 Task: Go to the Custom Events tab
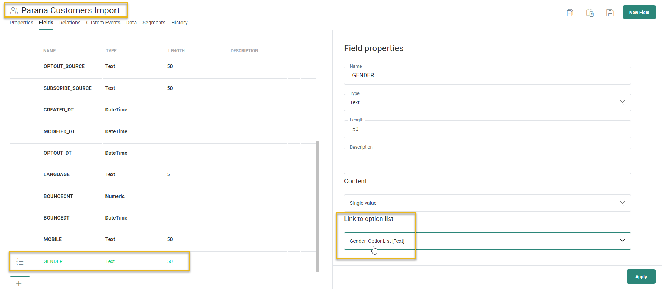tap(103, 23)
